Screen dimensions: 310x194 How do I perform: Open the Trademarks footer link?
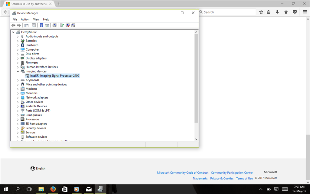pyautogui.click(x=200, y=178)
